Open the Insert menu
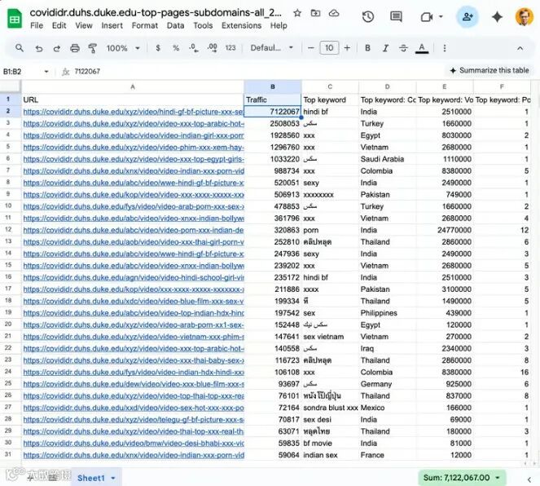This screenshot has width=540, height=486. 112,25
